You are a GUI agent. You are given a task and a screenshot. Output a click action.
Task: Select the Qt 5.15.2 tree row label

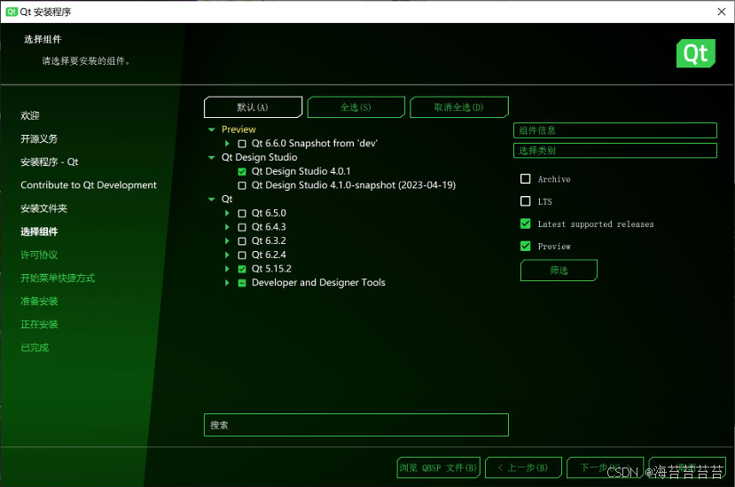271,269
